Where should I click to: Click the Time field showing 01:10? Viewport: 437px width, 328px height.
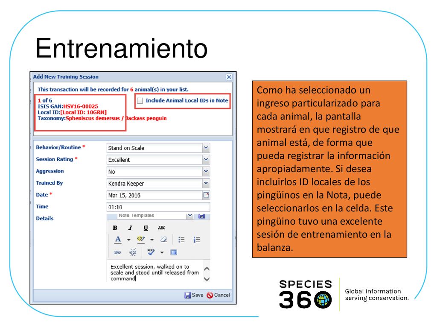[x=158, y=207]
